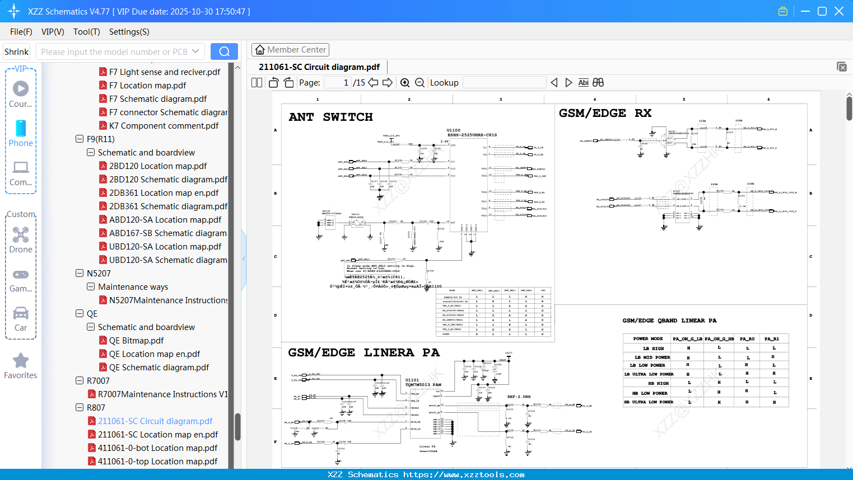Find previous lookup match

[554, 83]
